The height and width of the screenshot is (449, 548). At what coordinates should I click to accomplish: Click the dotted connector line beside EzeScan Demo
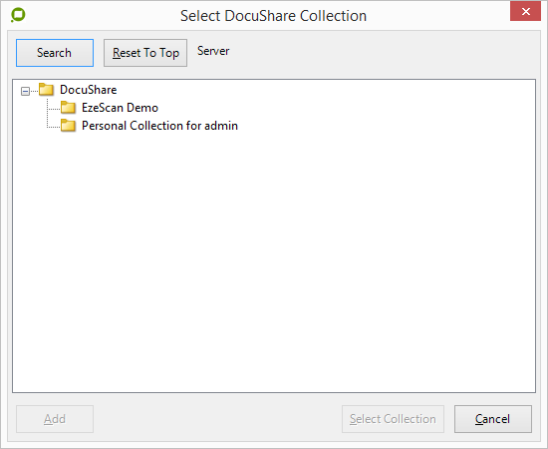(x=54, y=109)
